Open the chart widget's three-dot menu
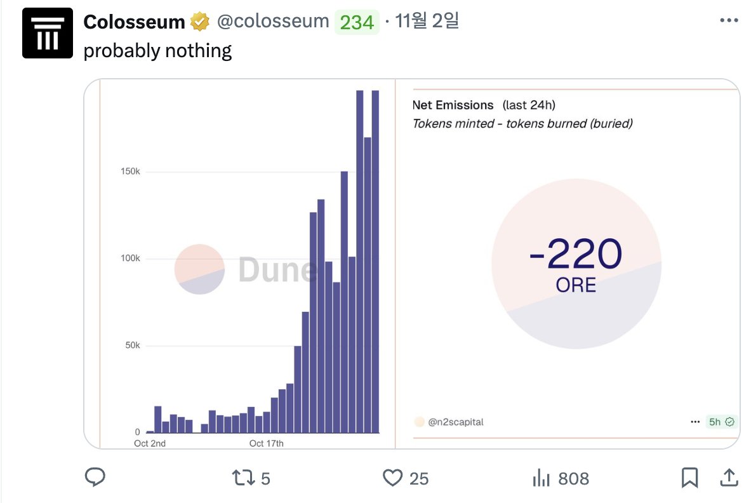Screen dimensions: 744x503 click(695, 422)
